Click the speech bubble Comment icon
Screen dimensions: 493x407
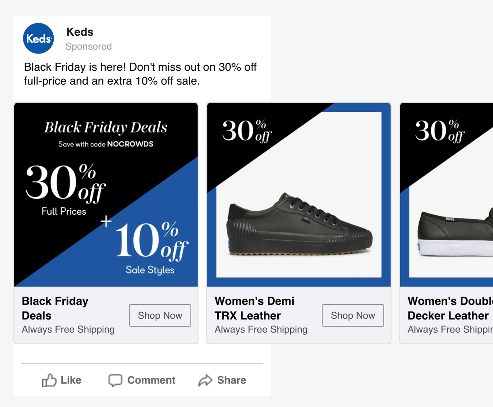[x=115, y=380]
